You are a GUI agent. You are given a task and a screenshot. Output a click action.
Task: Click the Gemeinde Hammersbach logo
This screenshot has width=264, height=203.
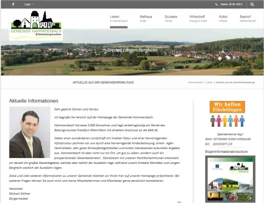(36, 25)
